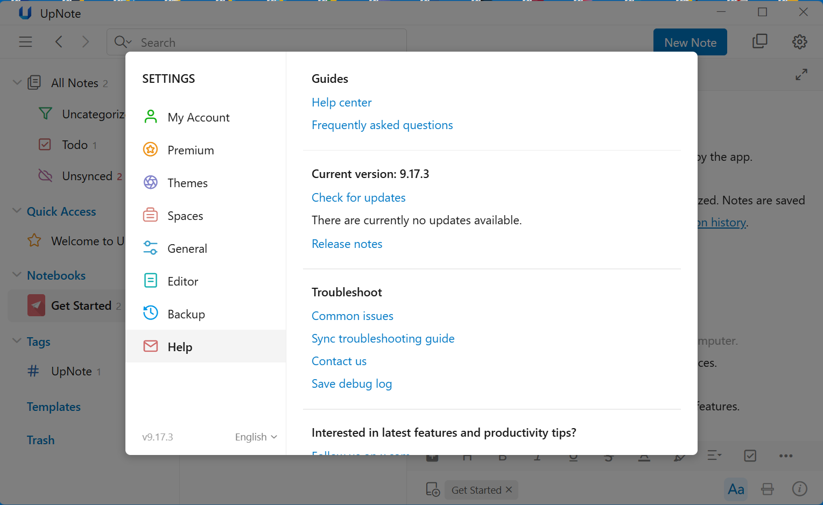Expand editor with fullscreen arrows icon
823x505 pixels.
[x=801, y=75]
